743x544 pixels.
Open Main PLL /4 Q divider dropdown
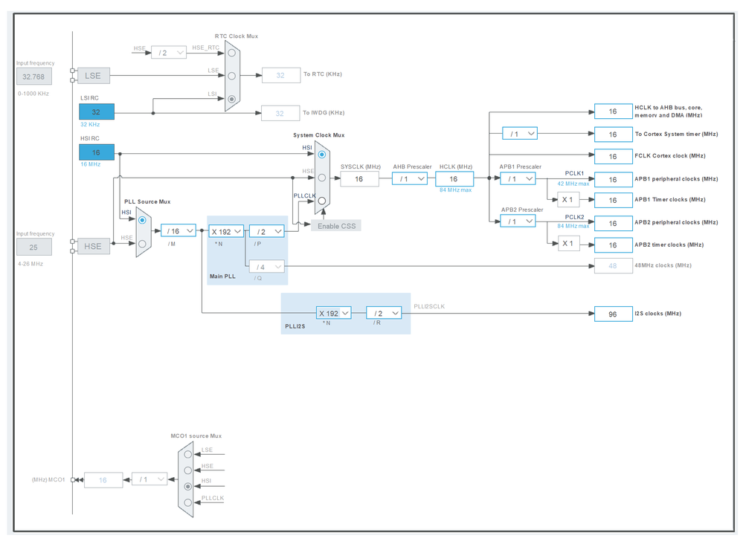coord(267,267)
